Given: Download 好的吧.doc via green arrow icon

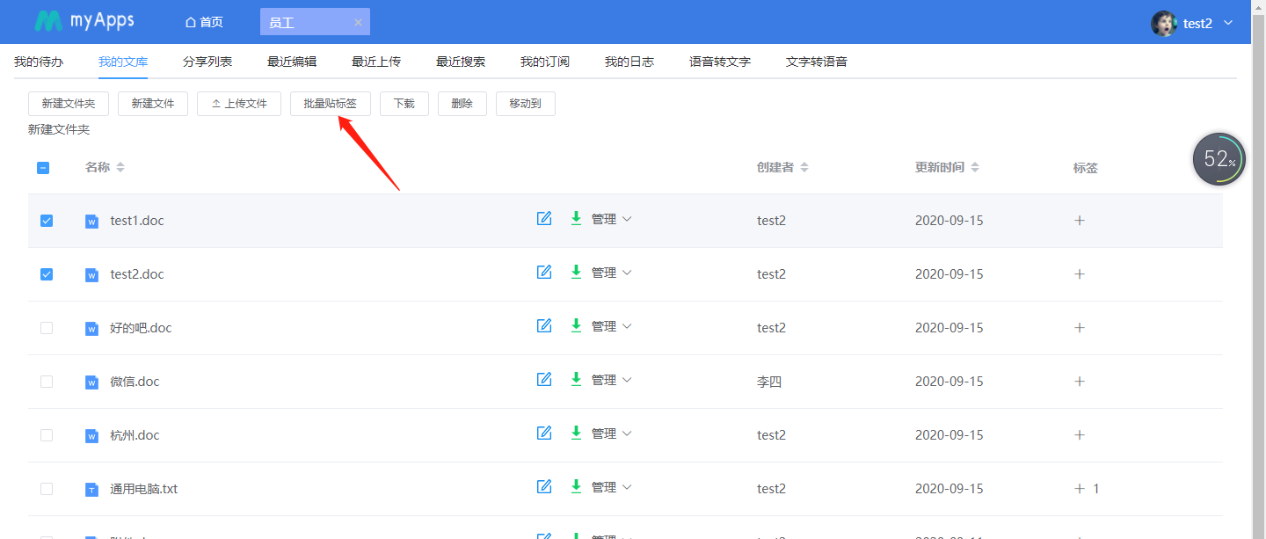Looking at the screenshot, I should click(x=577, y=325).
